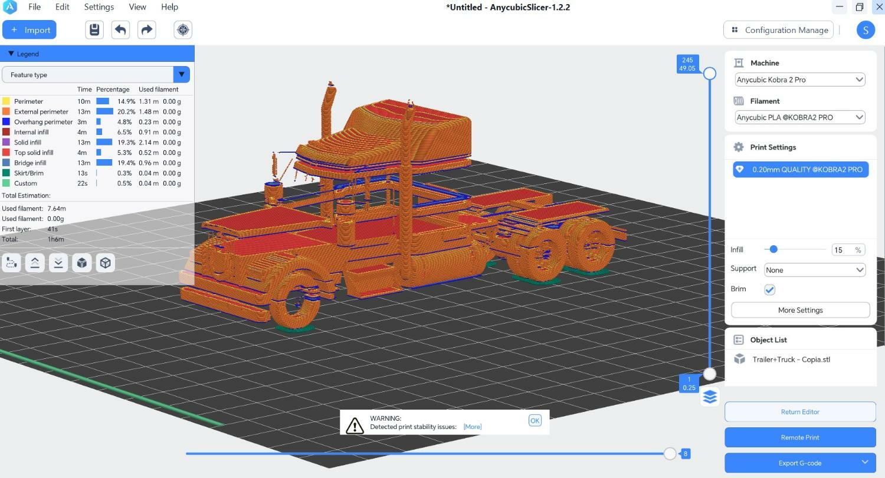Click the undo arrow icon
The height and width of the screenshot is (478, 885).
click(120, 30)
